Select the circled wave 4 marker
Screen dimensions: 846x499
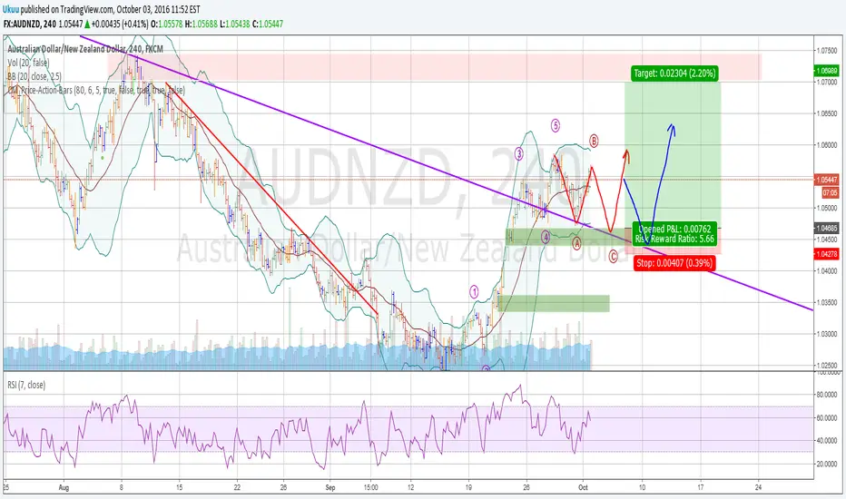(546, 236)
